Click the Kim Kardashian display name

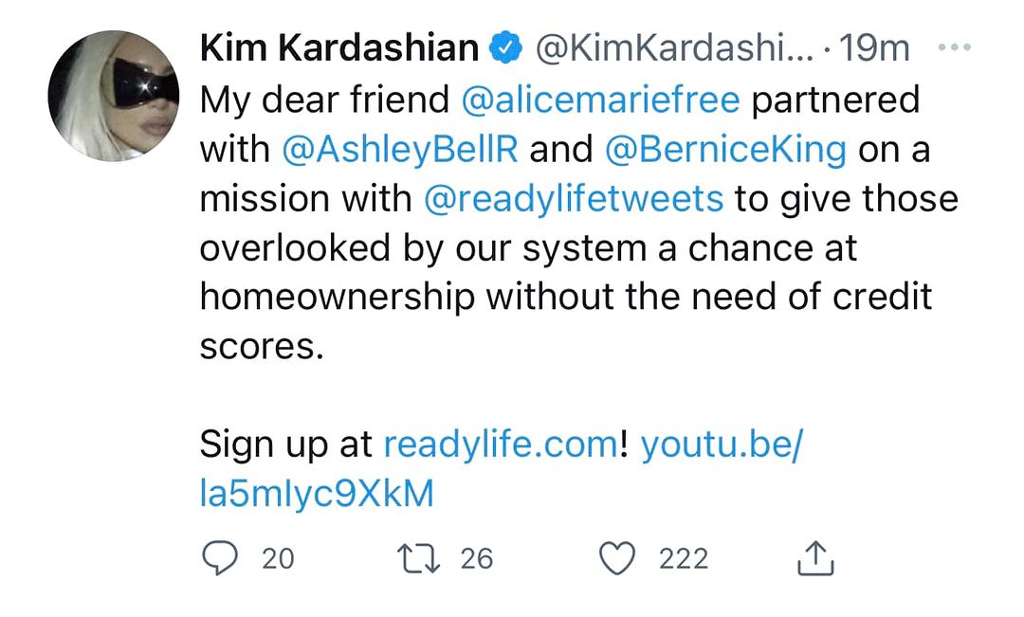(x=339, y=46)
